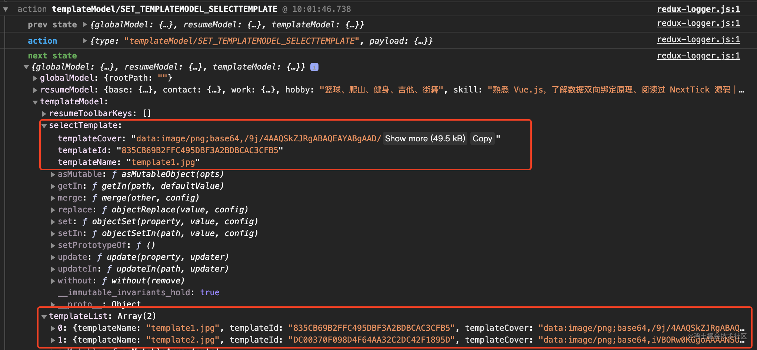Collapse the templateList array
The image size is (757, 350).
pos(44,317)
